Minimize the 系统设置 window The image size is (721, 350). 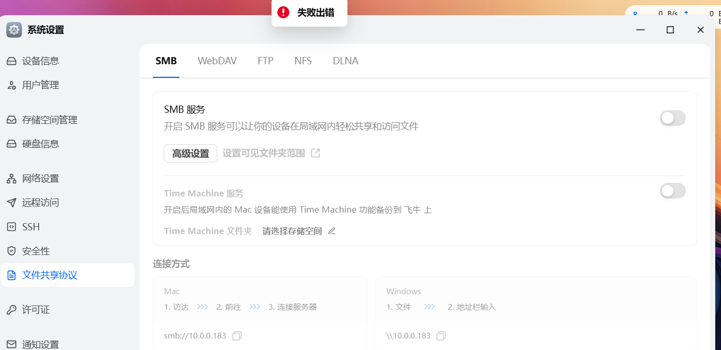coord(640,30)
